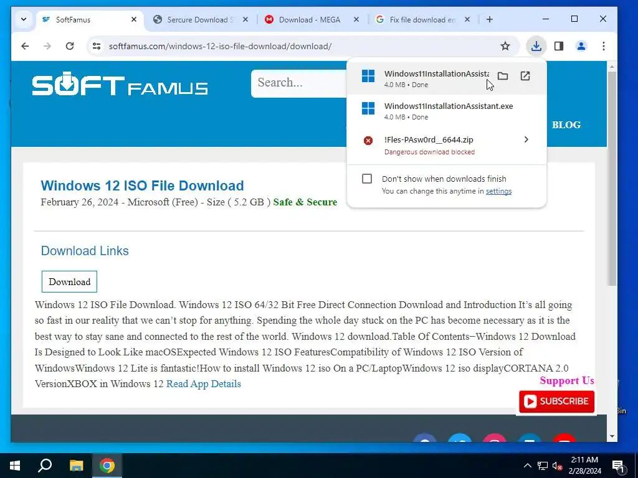Click the !Fles-PAsw0rd__6644.zip file name
The height and width of the screenshot is (478, 638).
click(x=429, y=140)
